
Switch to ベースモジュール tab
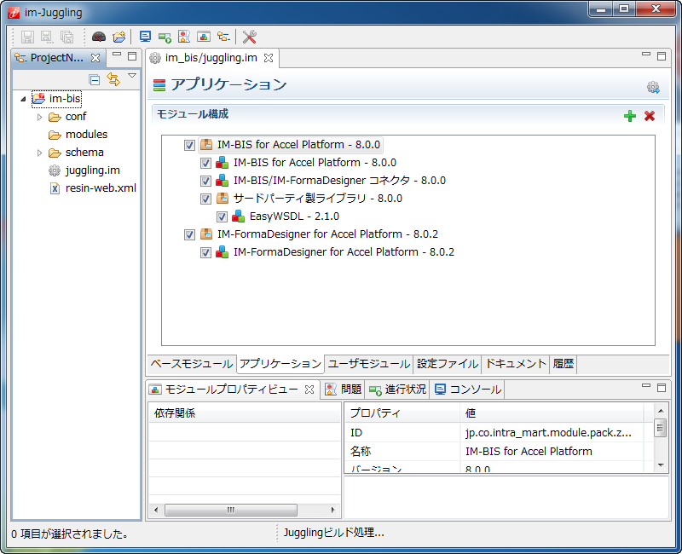click(x=192, y=364)
